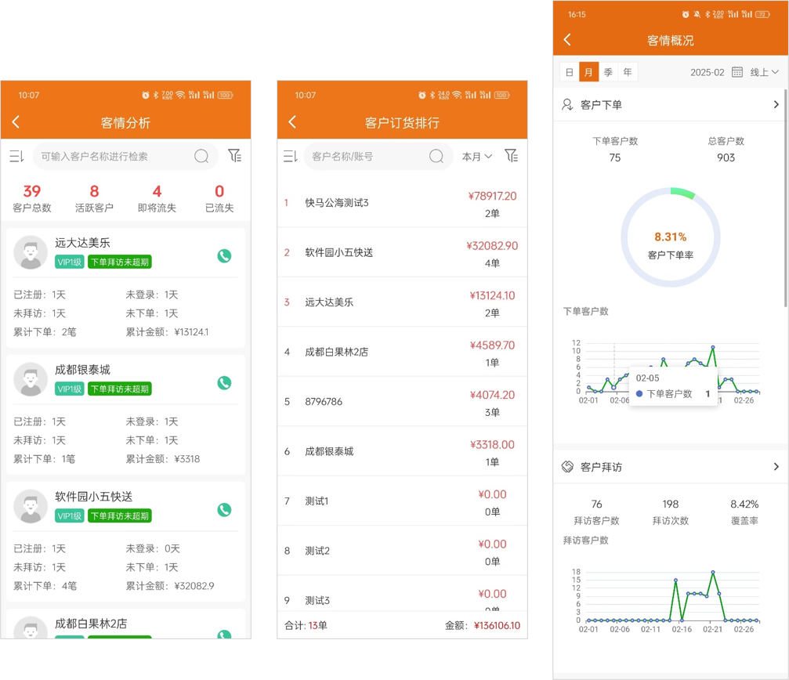Viewport: 789px width, 680px height.
Task: Open the filter icon on 客户订货排行 page
Action: 512,156
